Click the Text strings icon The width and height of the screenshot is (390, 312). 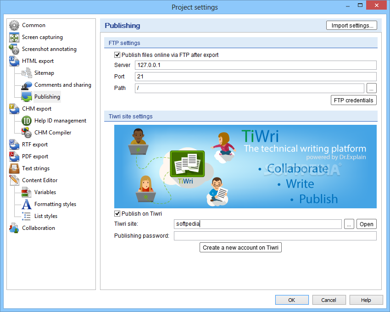(14, 168)
